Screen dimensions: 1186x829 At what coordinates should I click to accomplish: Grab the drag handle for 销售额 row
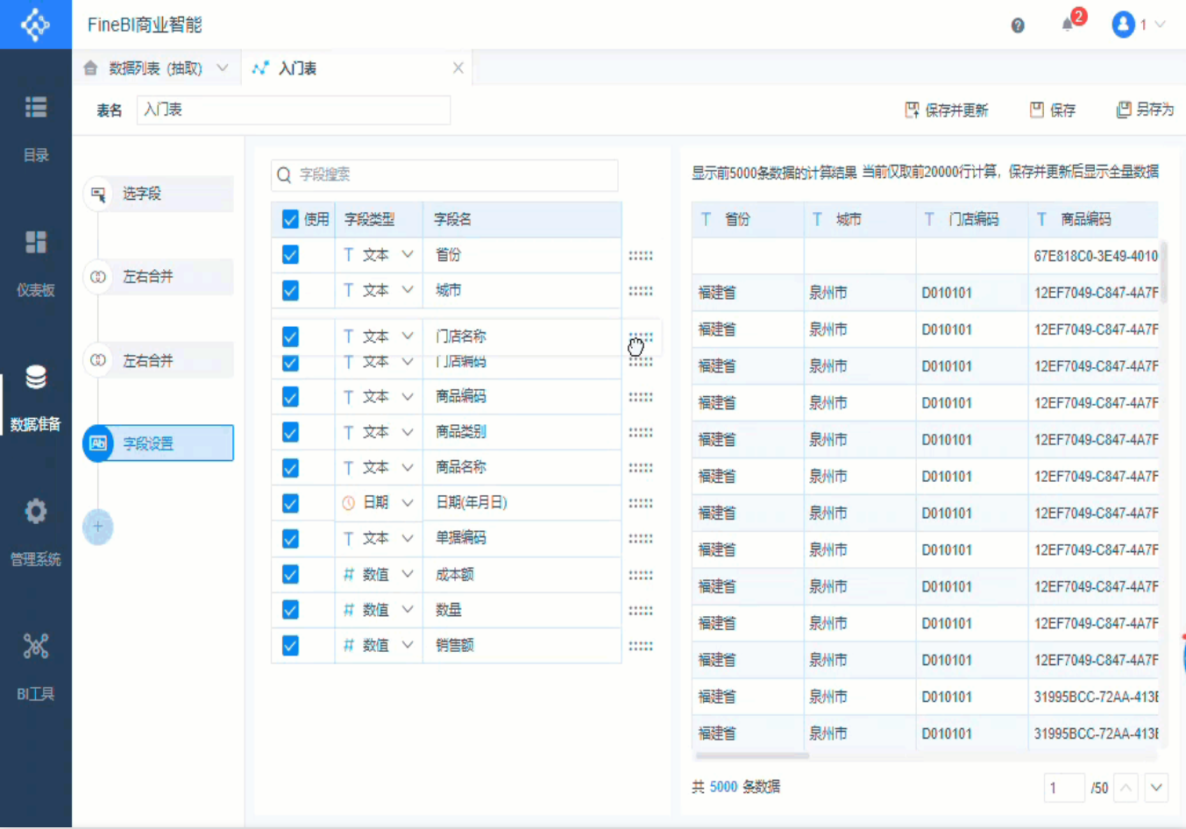tap(641, 646)
